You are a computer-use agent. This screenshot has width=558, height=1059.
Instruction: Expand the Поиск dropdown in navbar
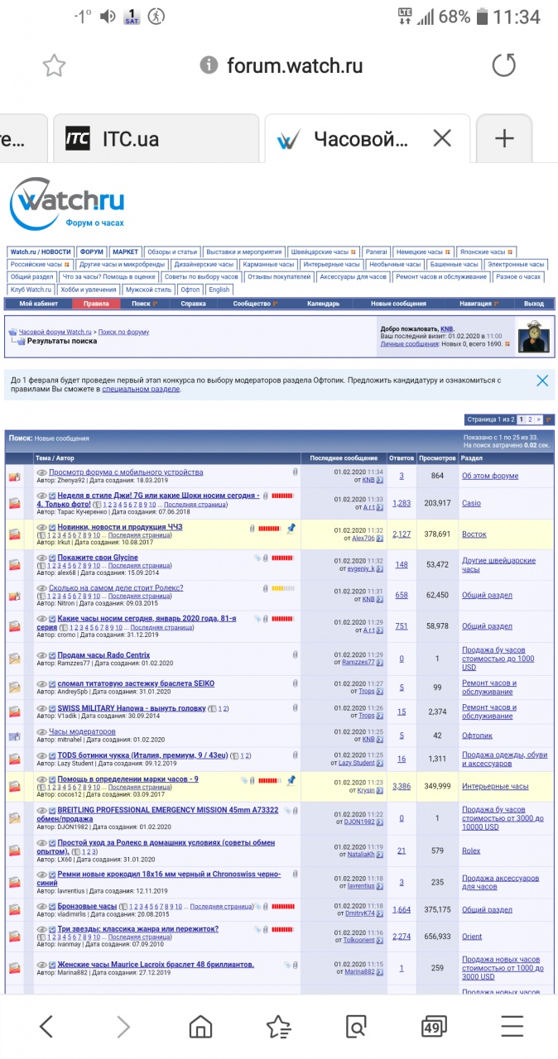[144, 304]
